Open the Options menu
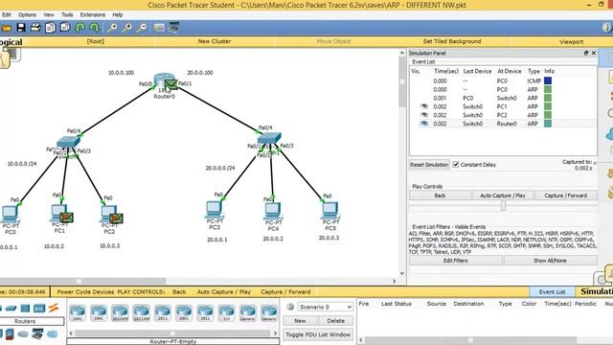The image size is (613, 345). [27, 15]
